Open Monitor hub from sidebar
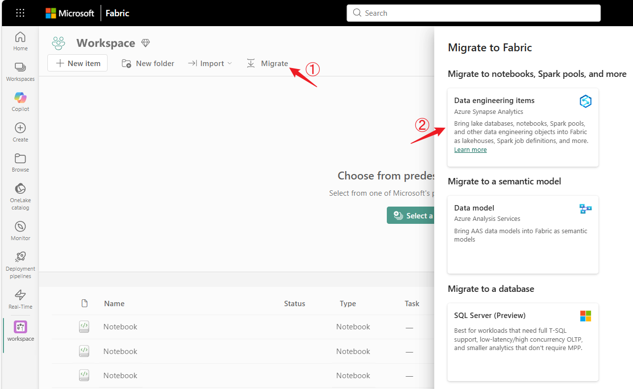The height and width of the screenshot is (389, 633). [x=20, y=231]
